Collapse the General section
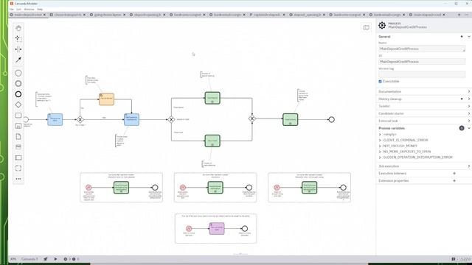472x265 pixels. pos(469,37)
